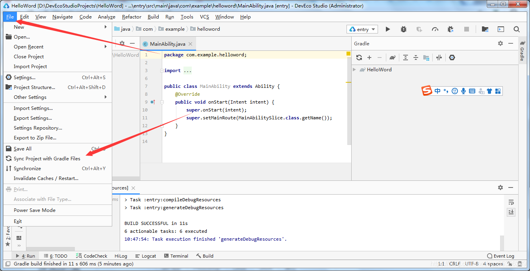The height and width of the screenshot is (271, 530).
Task: Expand Other Settings submenu
Action: point(58,97)
